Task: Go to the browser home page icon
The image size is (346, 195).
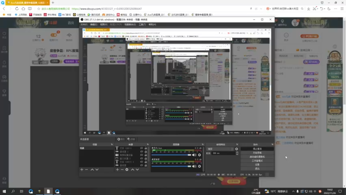Action: (23, 9)
